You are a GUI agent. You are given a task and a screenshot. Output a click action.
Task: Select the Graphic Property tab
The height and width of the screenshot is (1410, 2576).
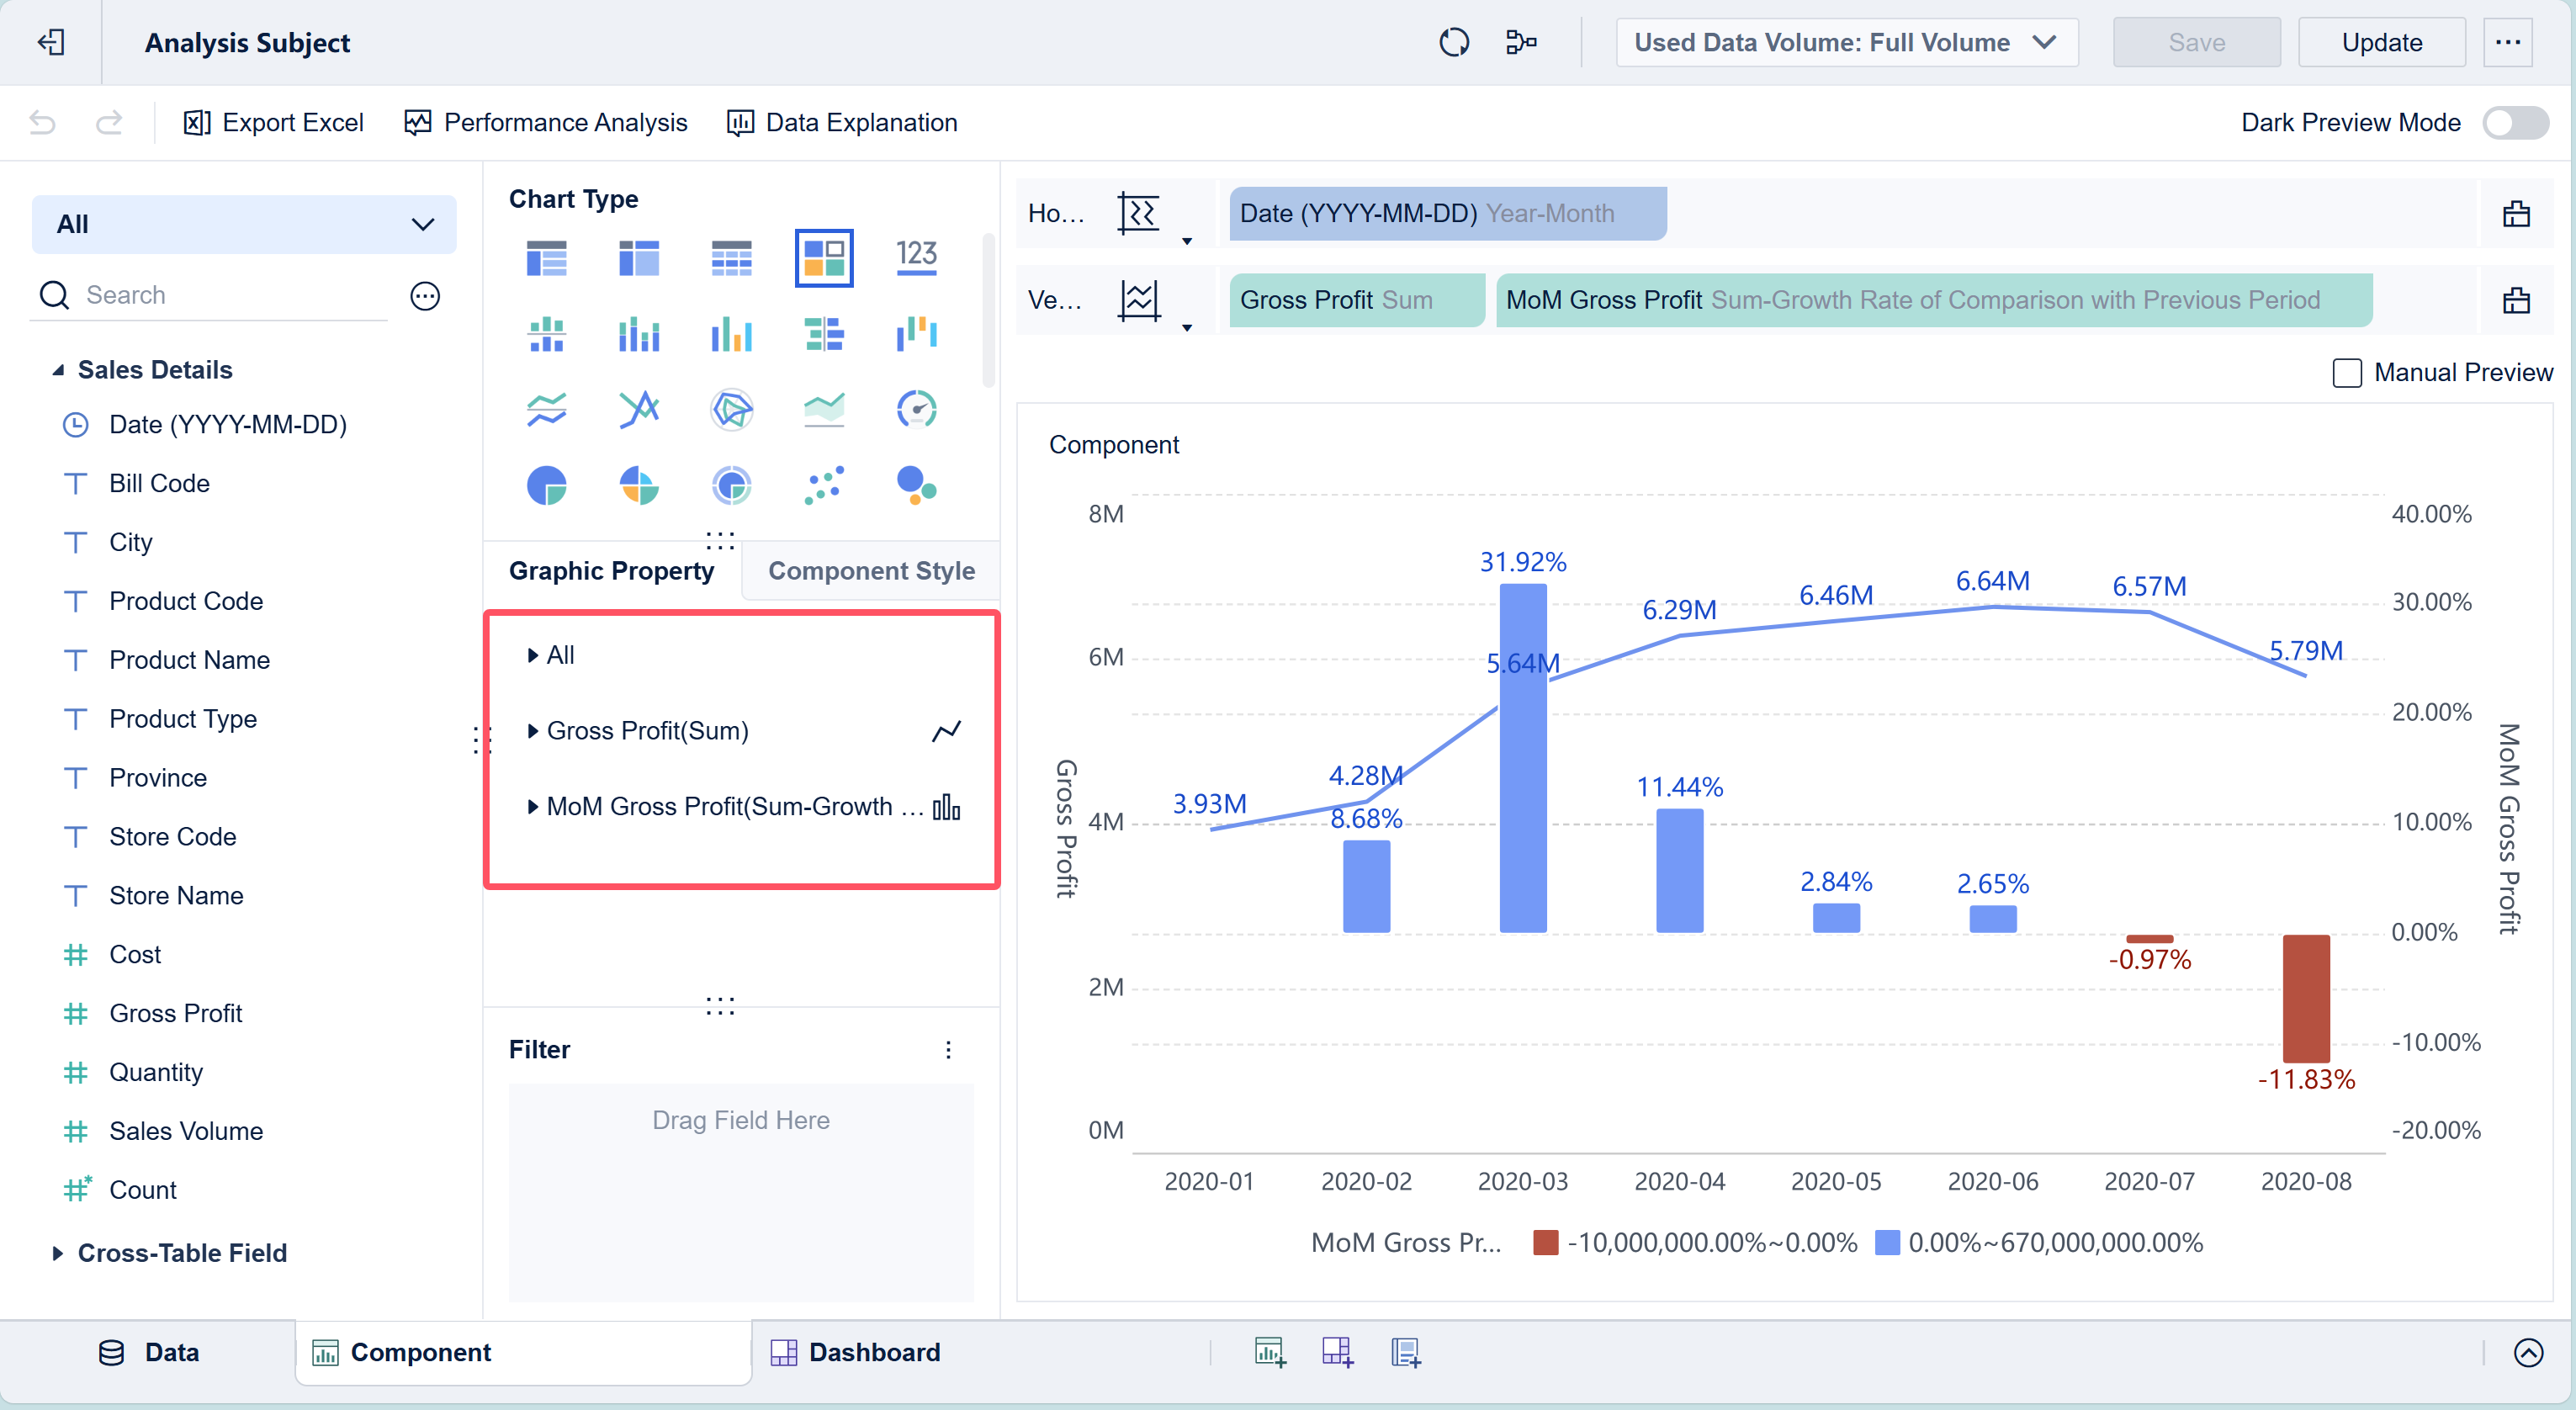tap(611, 571)
